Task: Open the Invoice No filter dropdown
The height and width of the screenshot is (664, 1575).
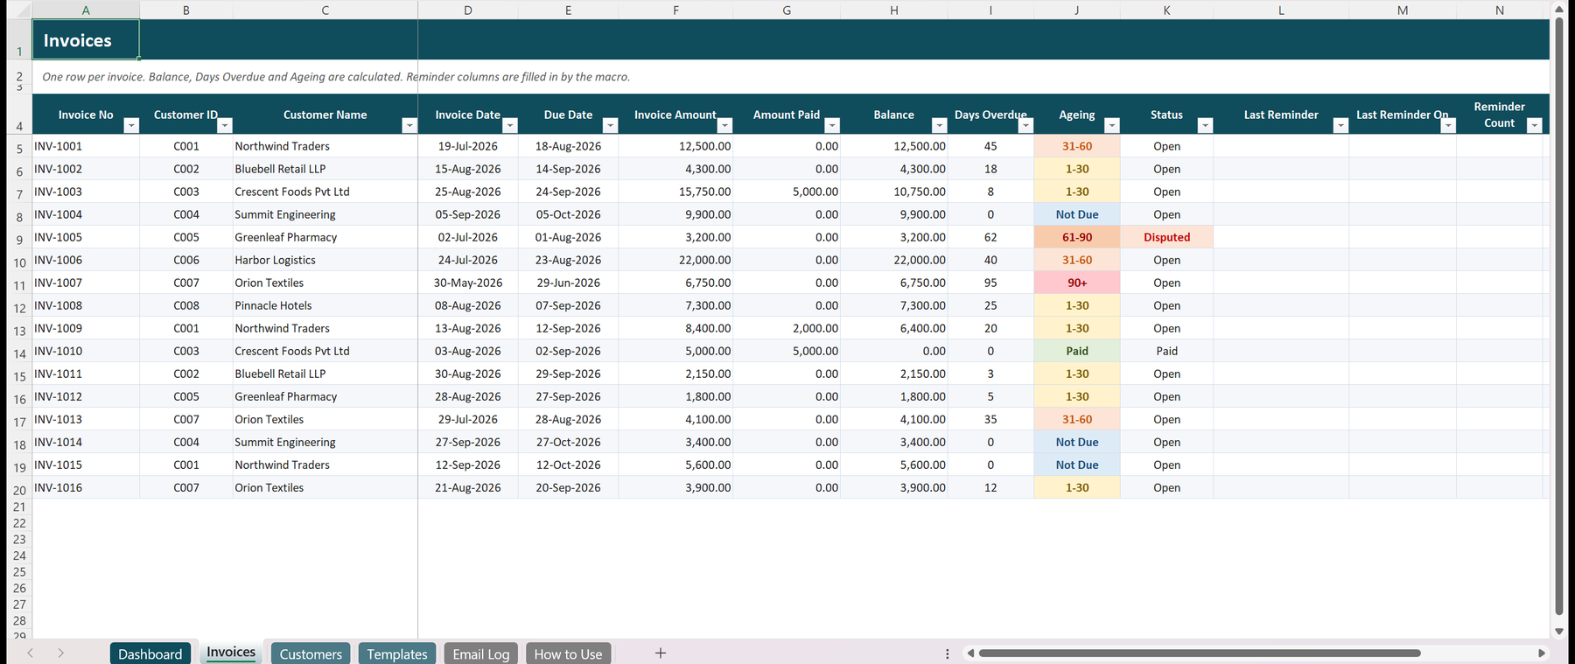Action: pyautogui.click(x=131, y=126)
